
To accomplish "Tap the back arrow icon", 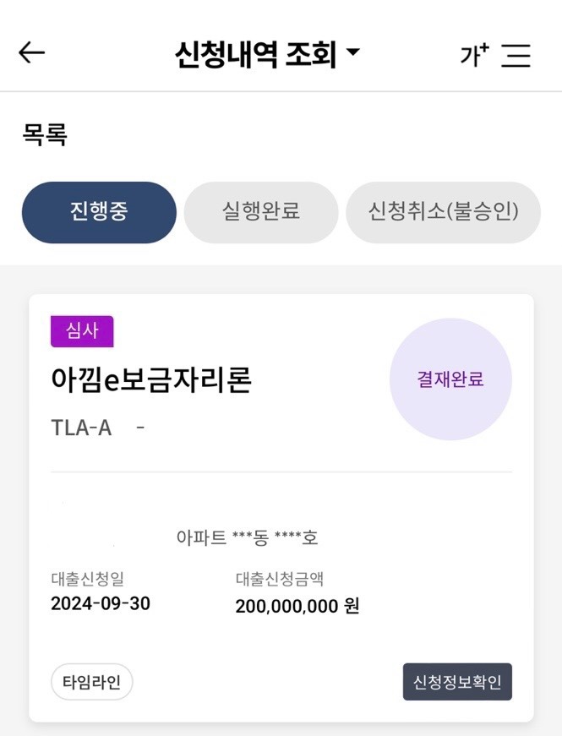I will click(x=31, y=53).
